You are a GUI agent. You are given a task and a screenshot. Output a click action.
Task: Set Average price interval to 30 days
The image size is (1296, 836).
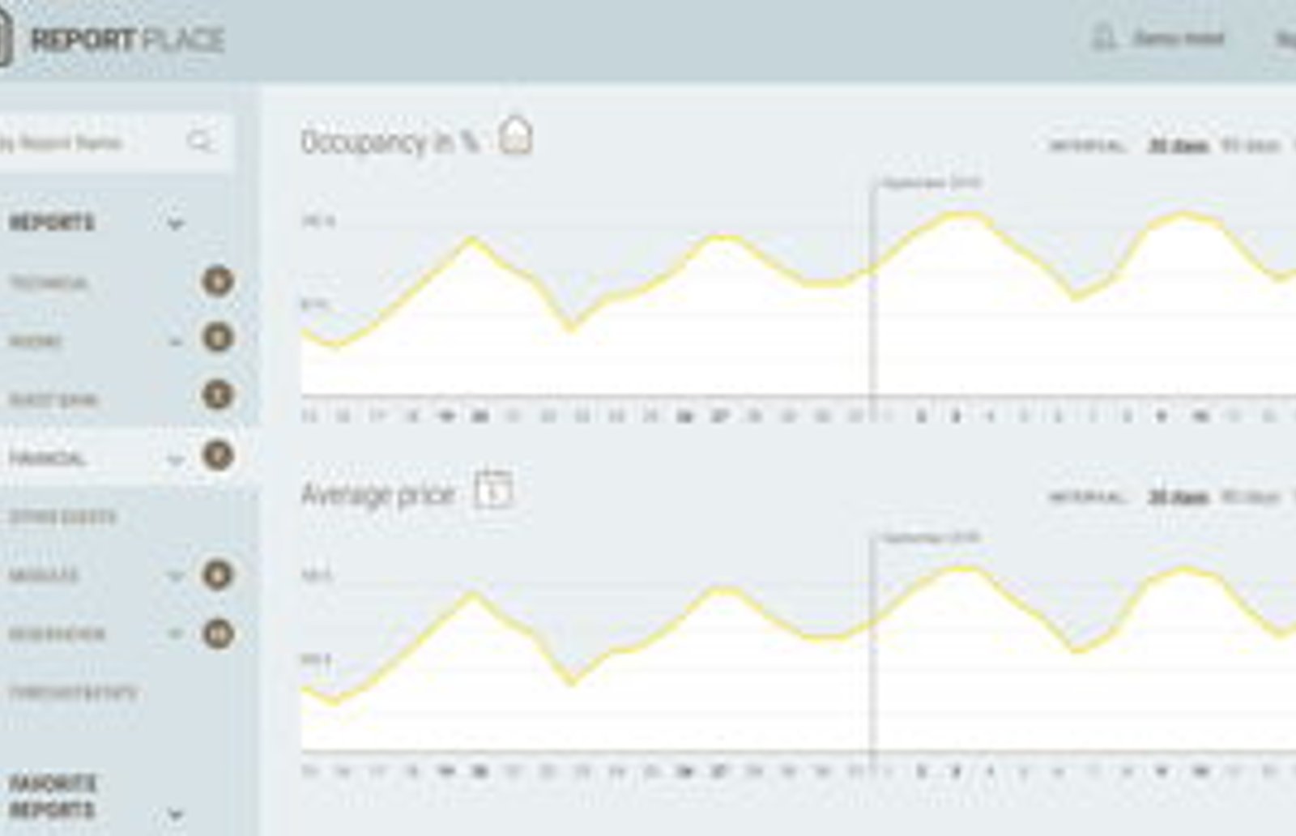pos(1179,497)
